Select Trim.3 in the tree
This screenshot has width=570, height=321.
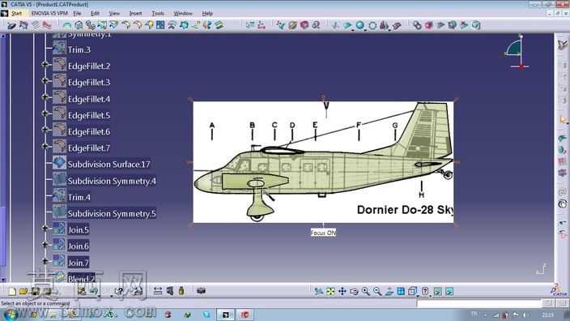click(x=79, y=50)
